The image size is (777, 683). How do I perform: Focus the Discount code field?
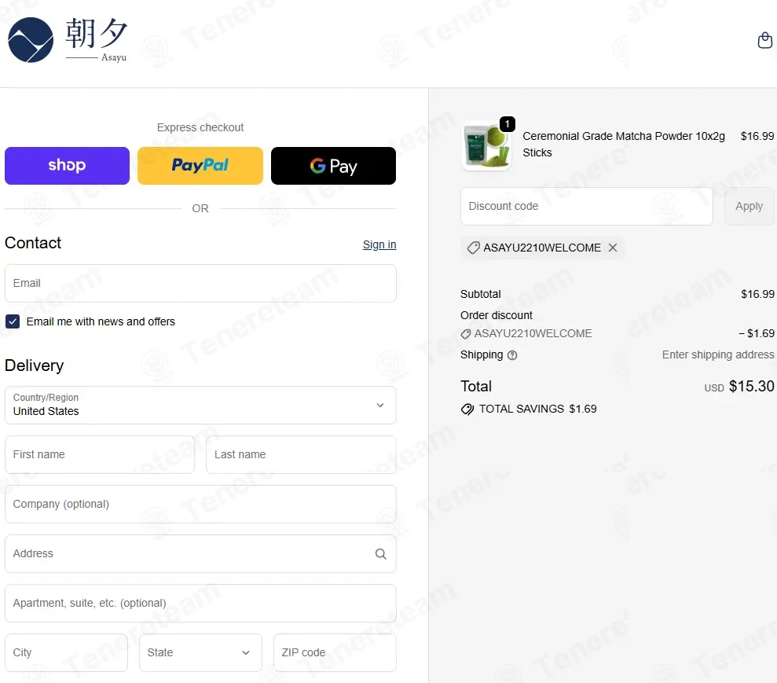click(x=587, y=206)
